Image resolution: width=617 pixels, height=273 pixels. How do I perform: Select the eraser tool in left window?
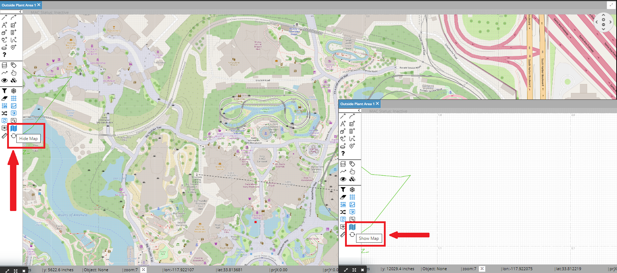(4, 98)
